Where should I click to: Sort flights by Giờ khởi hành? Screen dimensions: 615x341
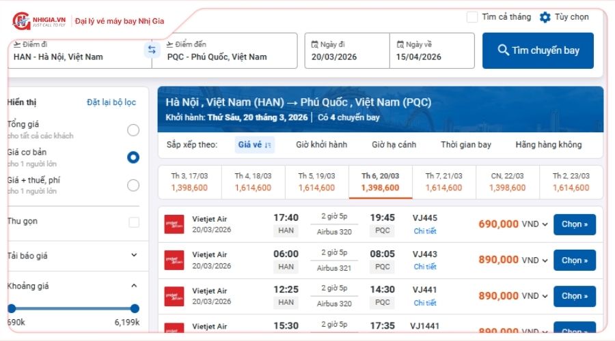pyautogui.click(x=322, y=145)
